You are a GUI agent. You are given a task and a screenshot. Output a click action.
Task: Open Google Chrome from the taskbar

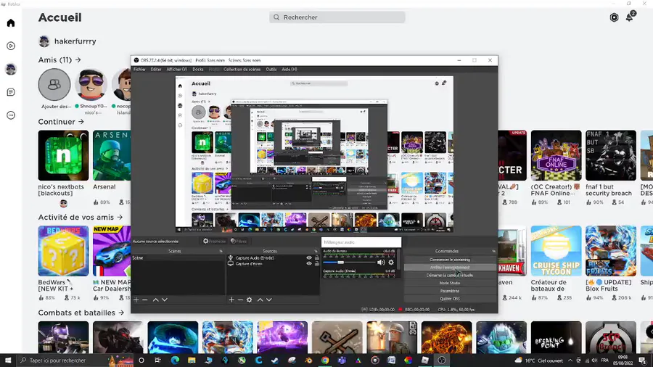[x=325, y=360]
